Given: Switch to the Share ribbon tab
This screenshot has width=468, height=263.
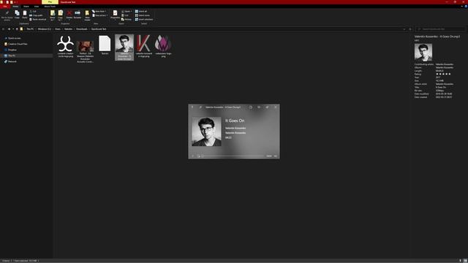Looking at the screenshot, I should pos(26,7).
